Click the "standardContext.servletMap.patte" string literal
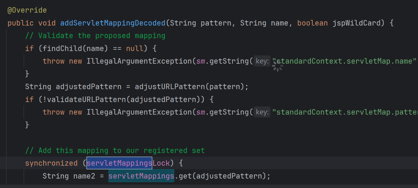This screenshot has width=418, height=188. (345, 112)
